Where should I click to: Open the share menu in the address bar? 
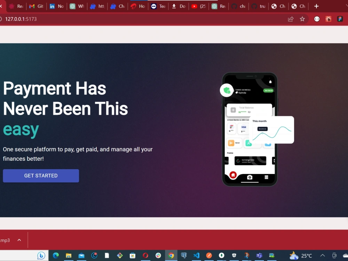tap(291, 19)
